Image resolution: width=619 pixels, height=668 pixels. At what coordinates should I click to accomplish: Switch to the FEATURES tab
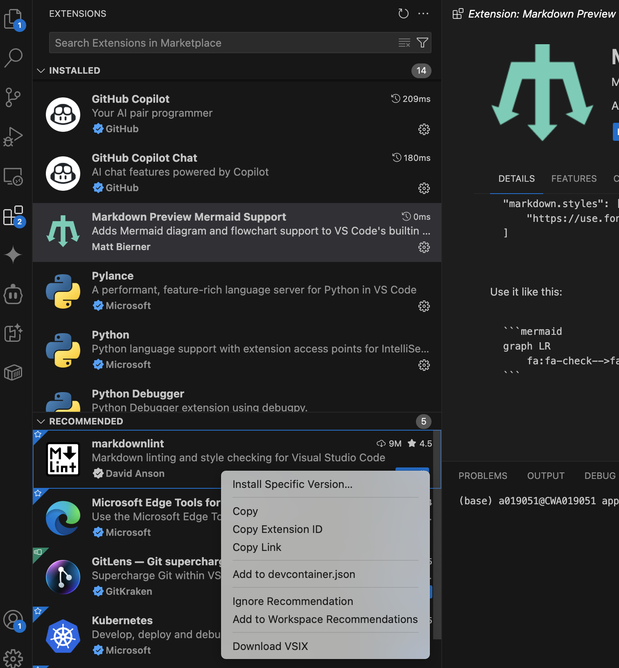point(574,179)
